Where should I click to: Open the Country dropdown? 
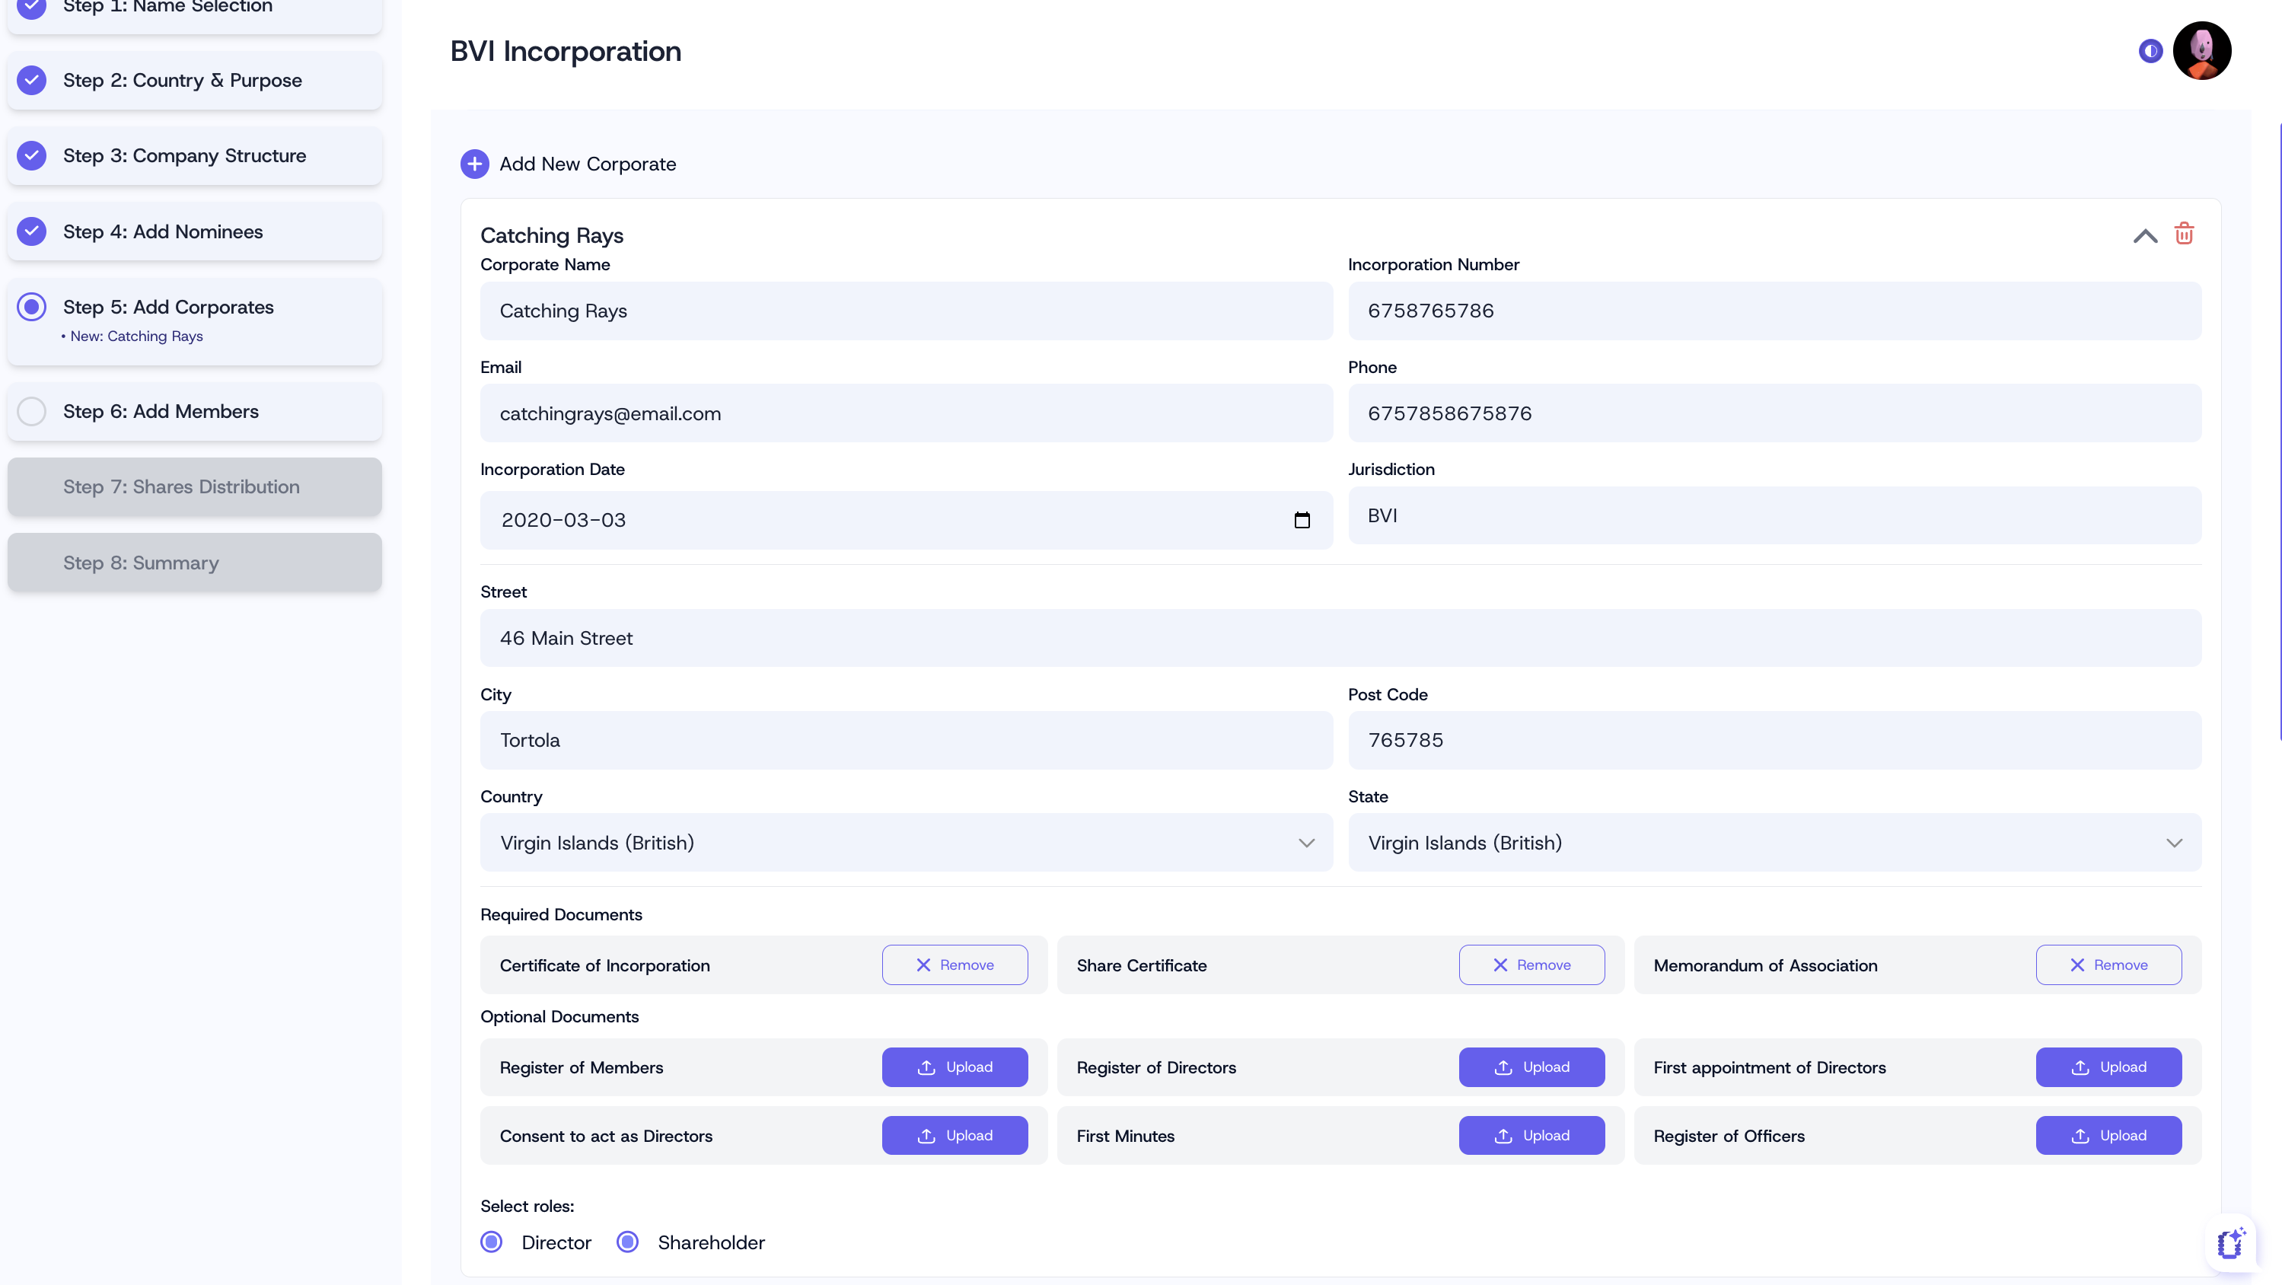[x=905, y=843]
